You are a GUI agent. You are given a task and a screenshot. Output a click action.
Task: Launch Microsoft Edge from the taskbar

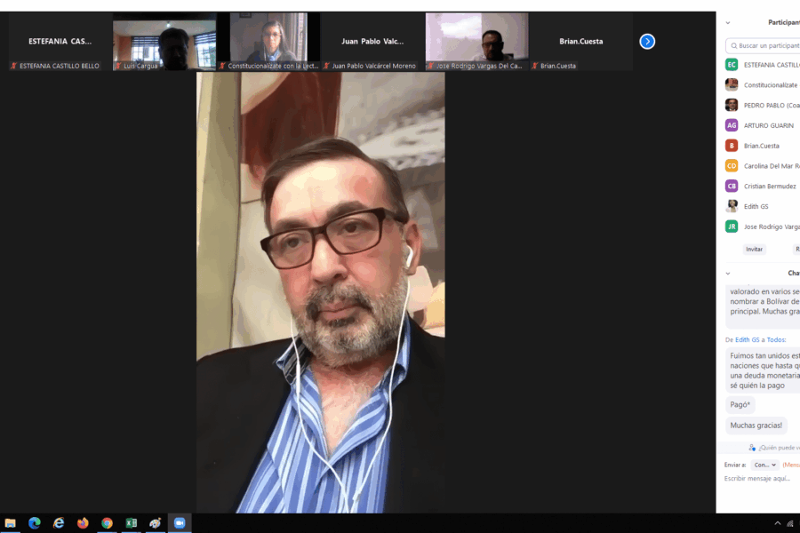(x=35, y=523)
